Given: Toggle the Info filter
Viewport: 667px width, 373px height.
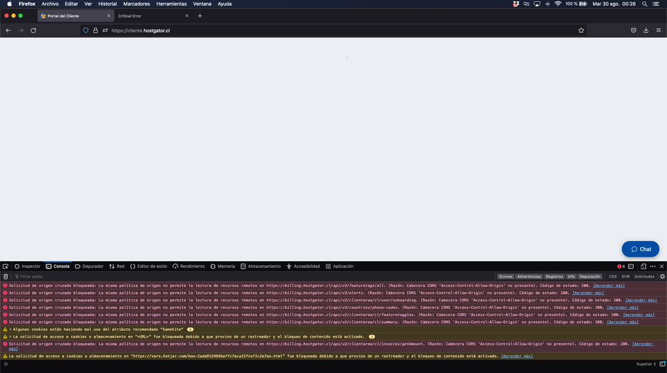Looking at the screenshot, I should tap(571, 276).
